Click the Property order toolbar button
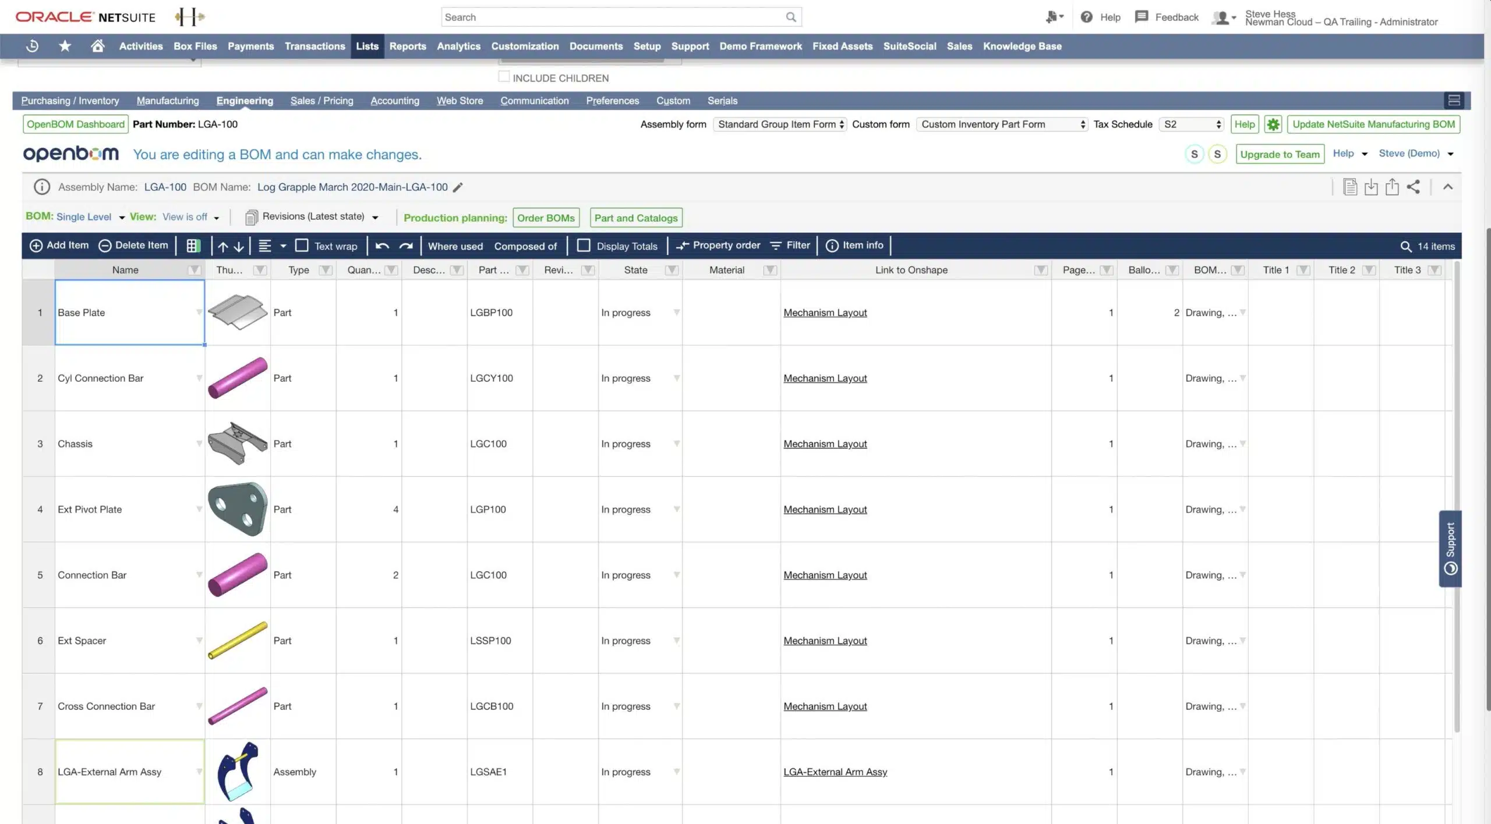1491x824 pixels. point(718,246)
